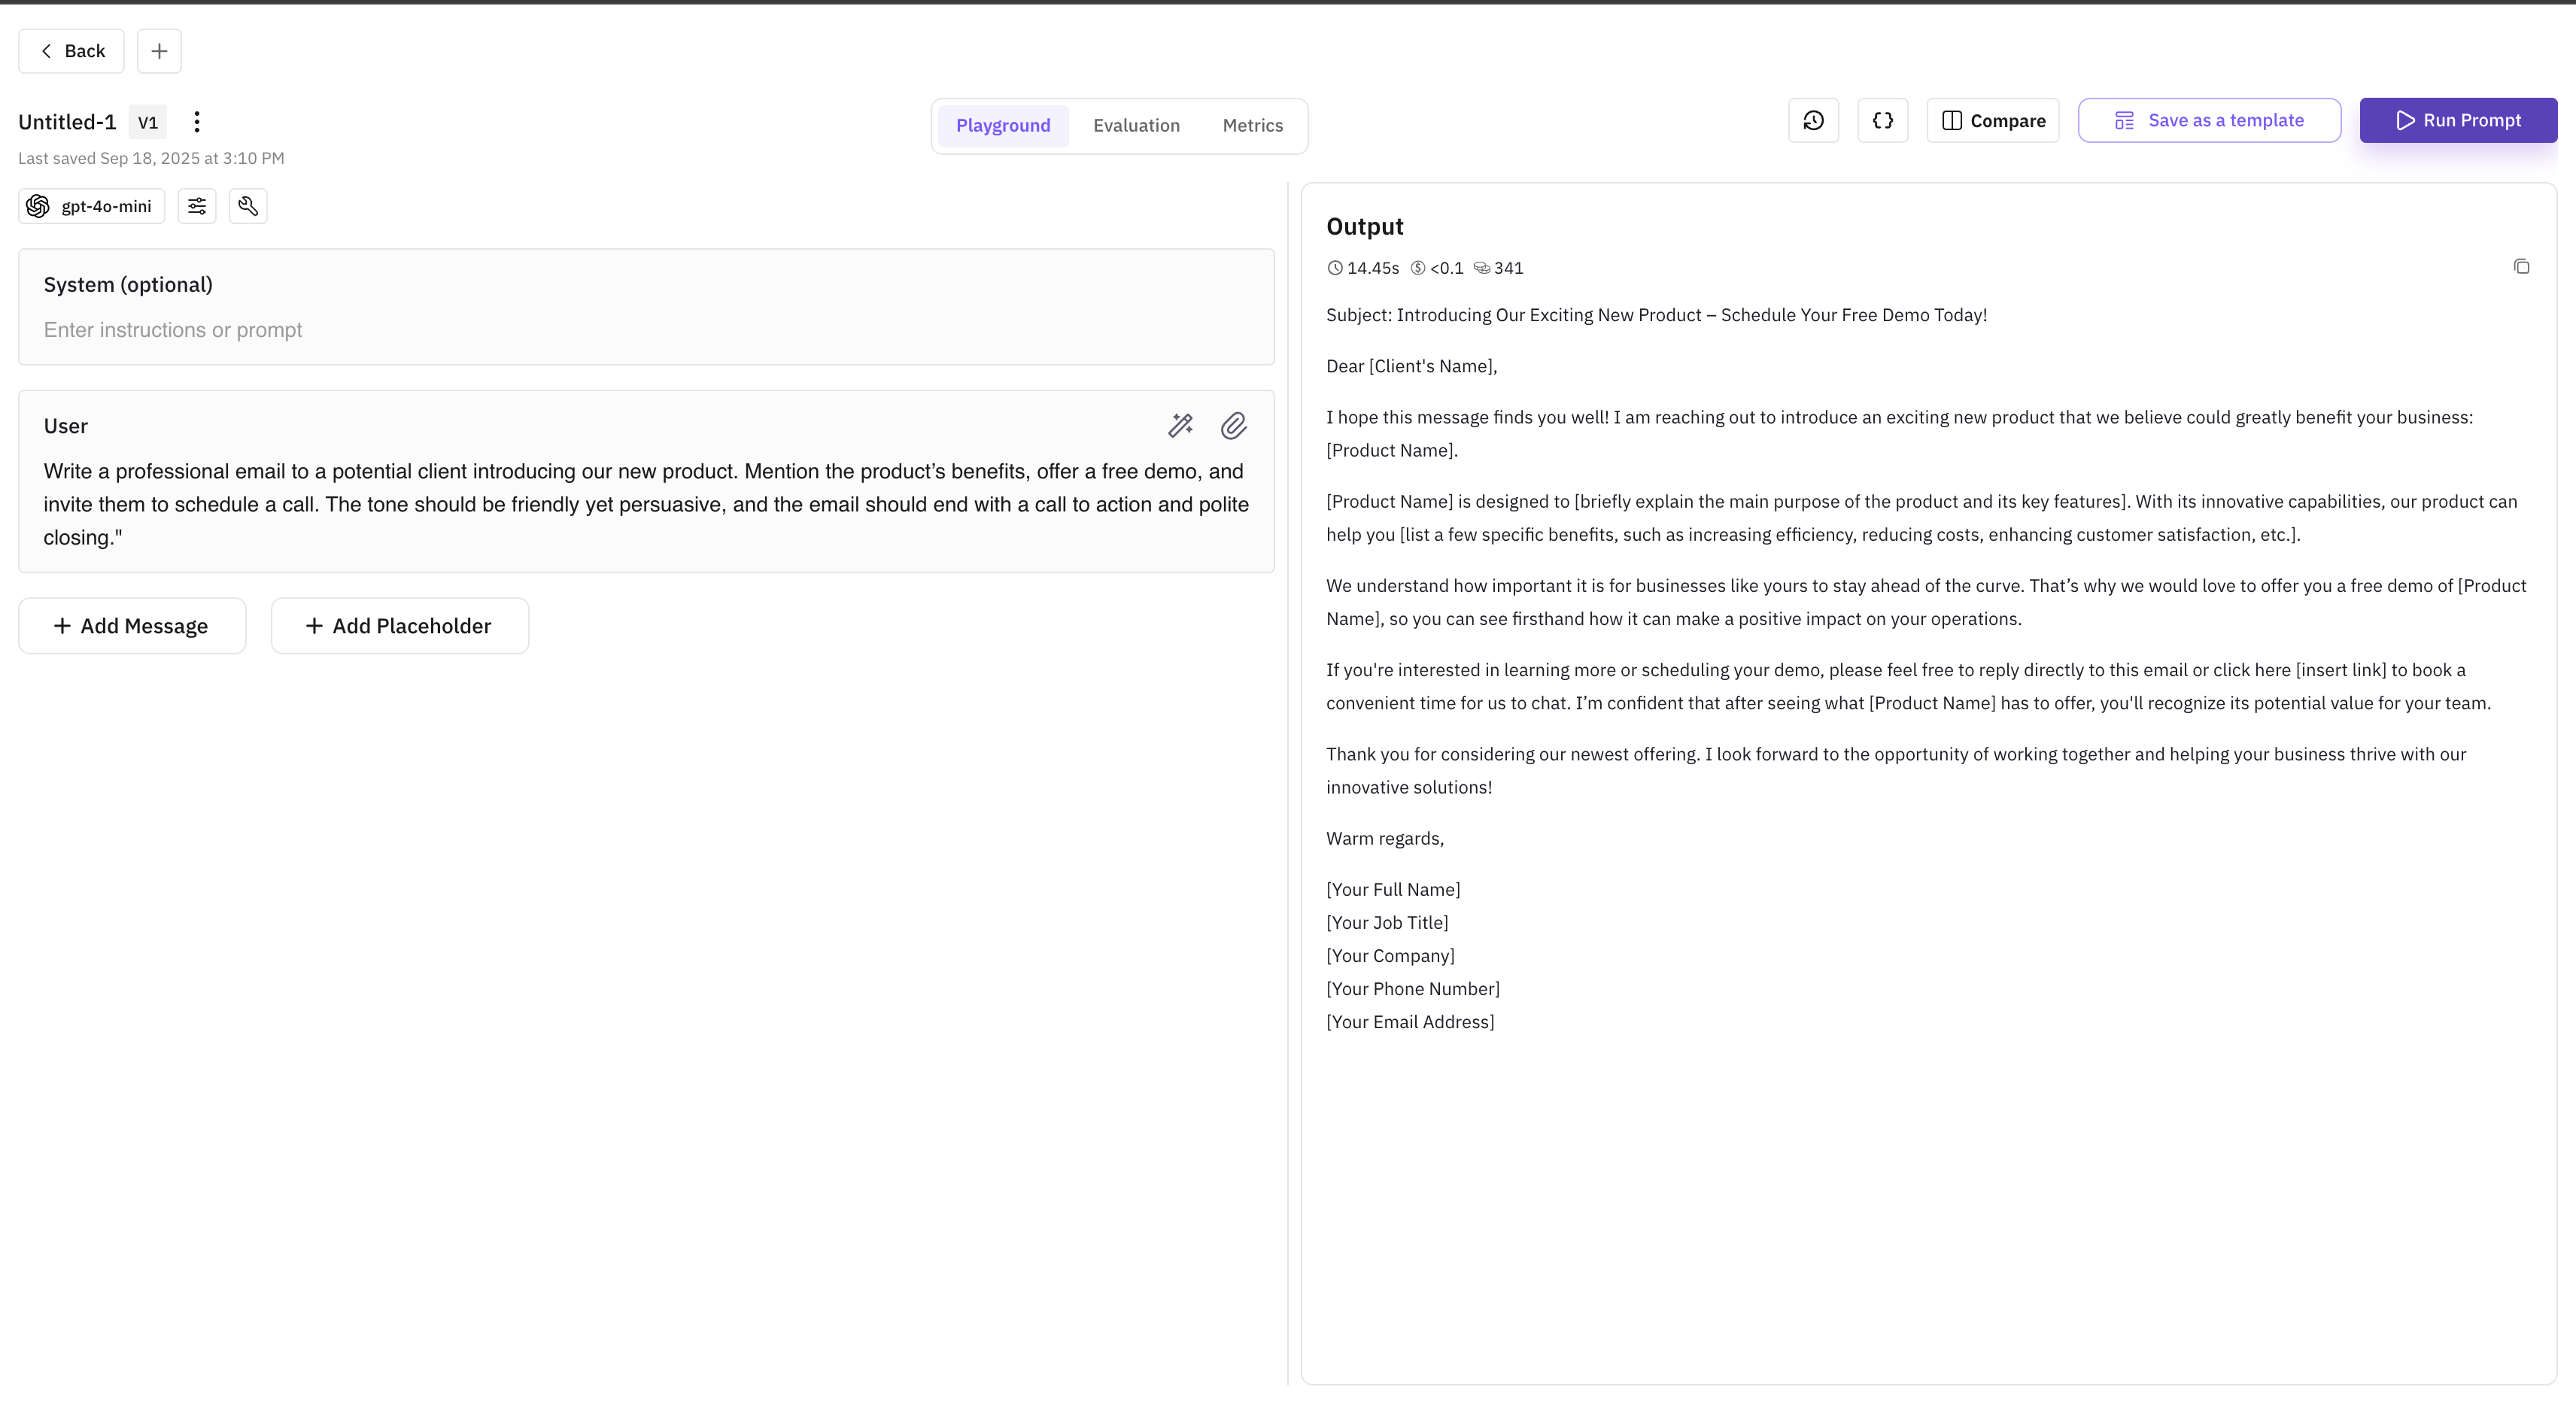Select the Playground tab
Screen dimensions: 2576x1405
(1003, 126)
